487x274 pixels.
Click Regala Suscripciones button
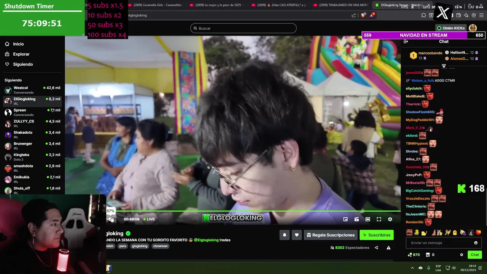330,235
